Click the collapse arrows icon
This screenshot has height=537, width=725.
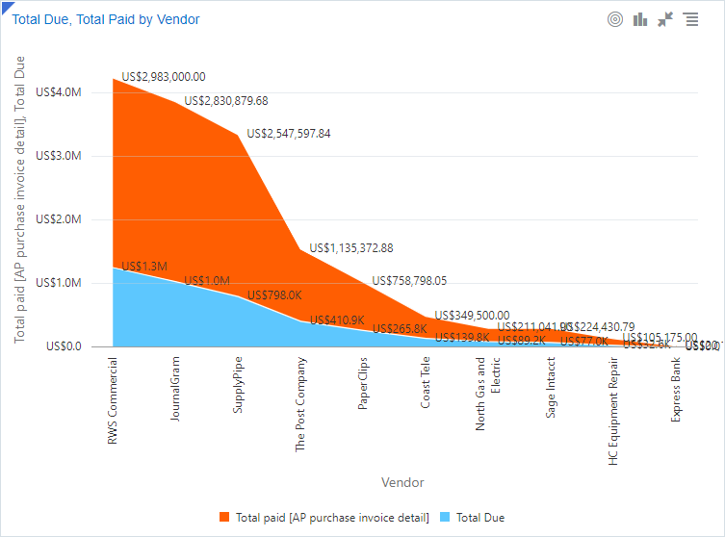[665, 19]
